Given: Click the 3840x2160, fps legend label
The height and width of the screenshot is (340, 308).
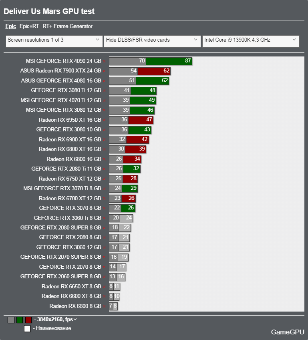Looking at the screenshot, I should click(x=53, y=320).
